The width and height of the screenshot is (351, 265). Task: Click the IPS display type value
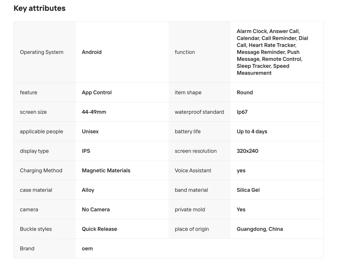[x=86, y=151]
